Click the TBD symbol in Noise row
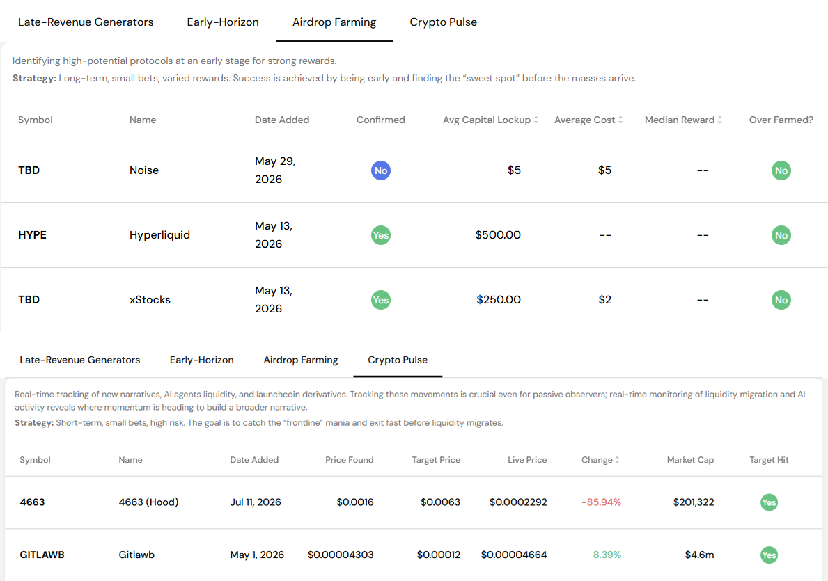This screenshot has height=581, width=828. [x=29, y=170]
